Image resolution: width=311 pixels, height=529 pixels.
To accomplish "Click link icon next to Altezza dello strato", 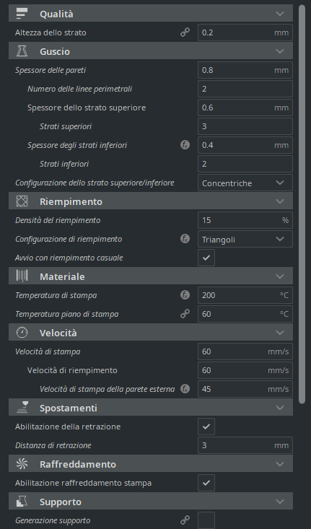I will [185, 32].
